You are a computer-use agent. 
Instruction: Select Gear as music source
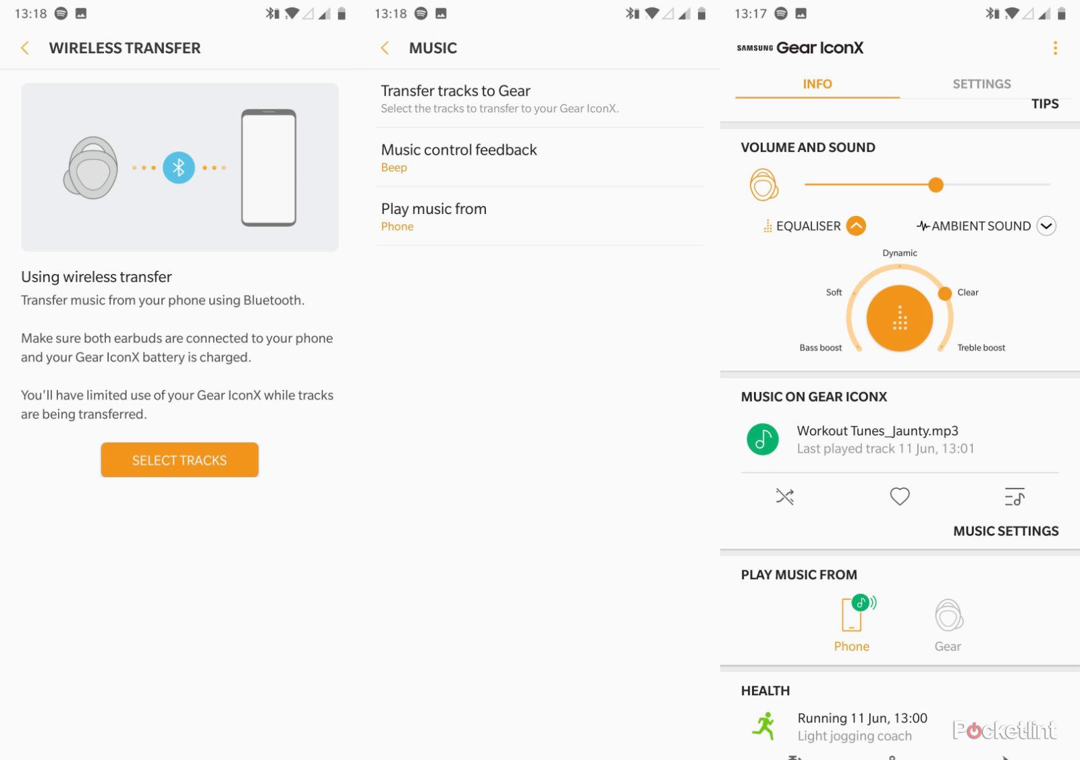point(948,626)
